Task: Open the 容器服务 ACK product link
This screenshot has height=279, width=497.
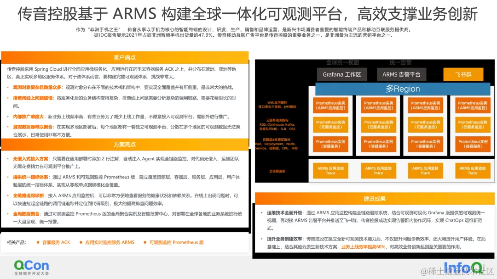Action: (x=56, y=242)
